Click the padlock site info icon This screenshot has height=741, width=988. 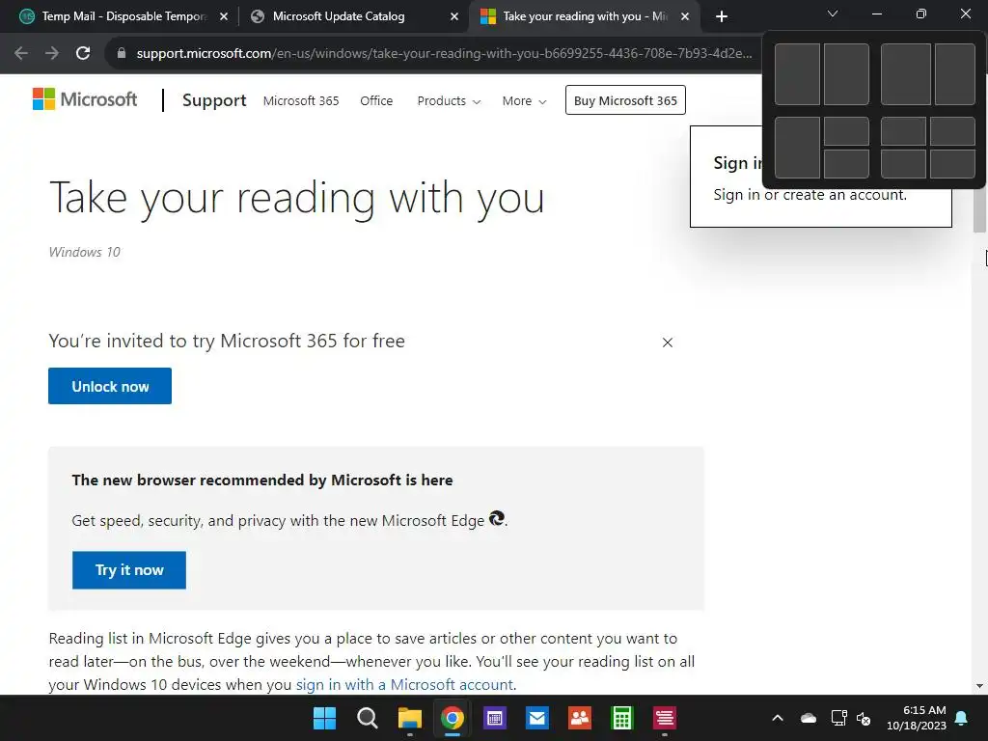coord(122,54)
